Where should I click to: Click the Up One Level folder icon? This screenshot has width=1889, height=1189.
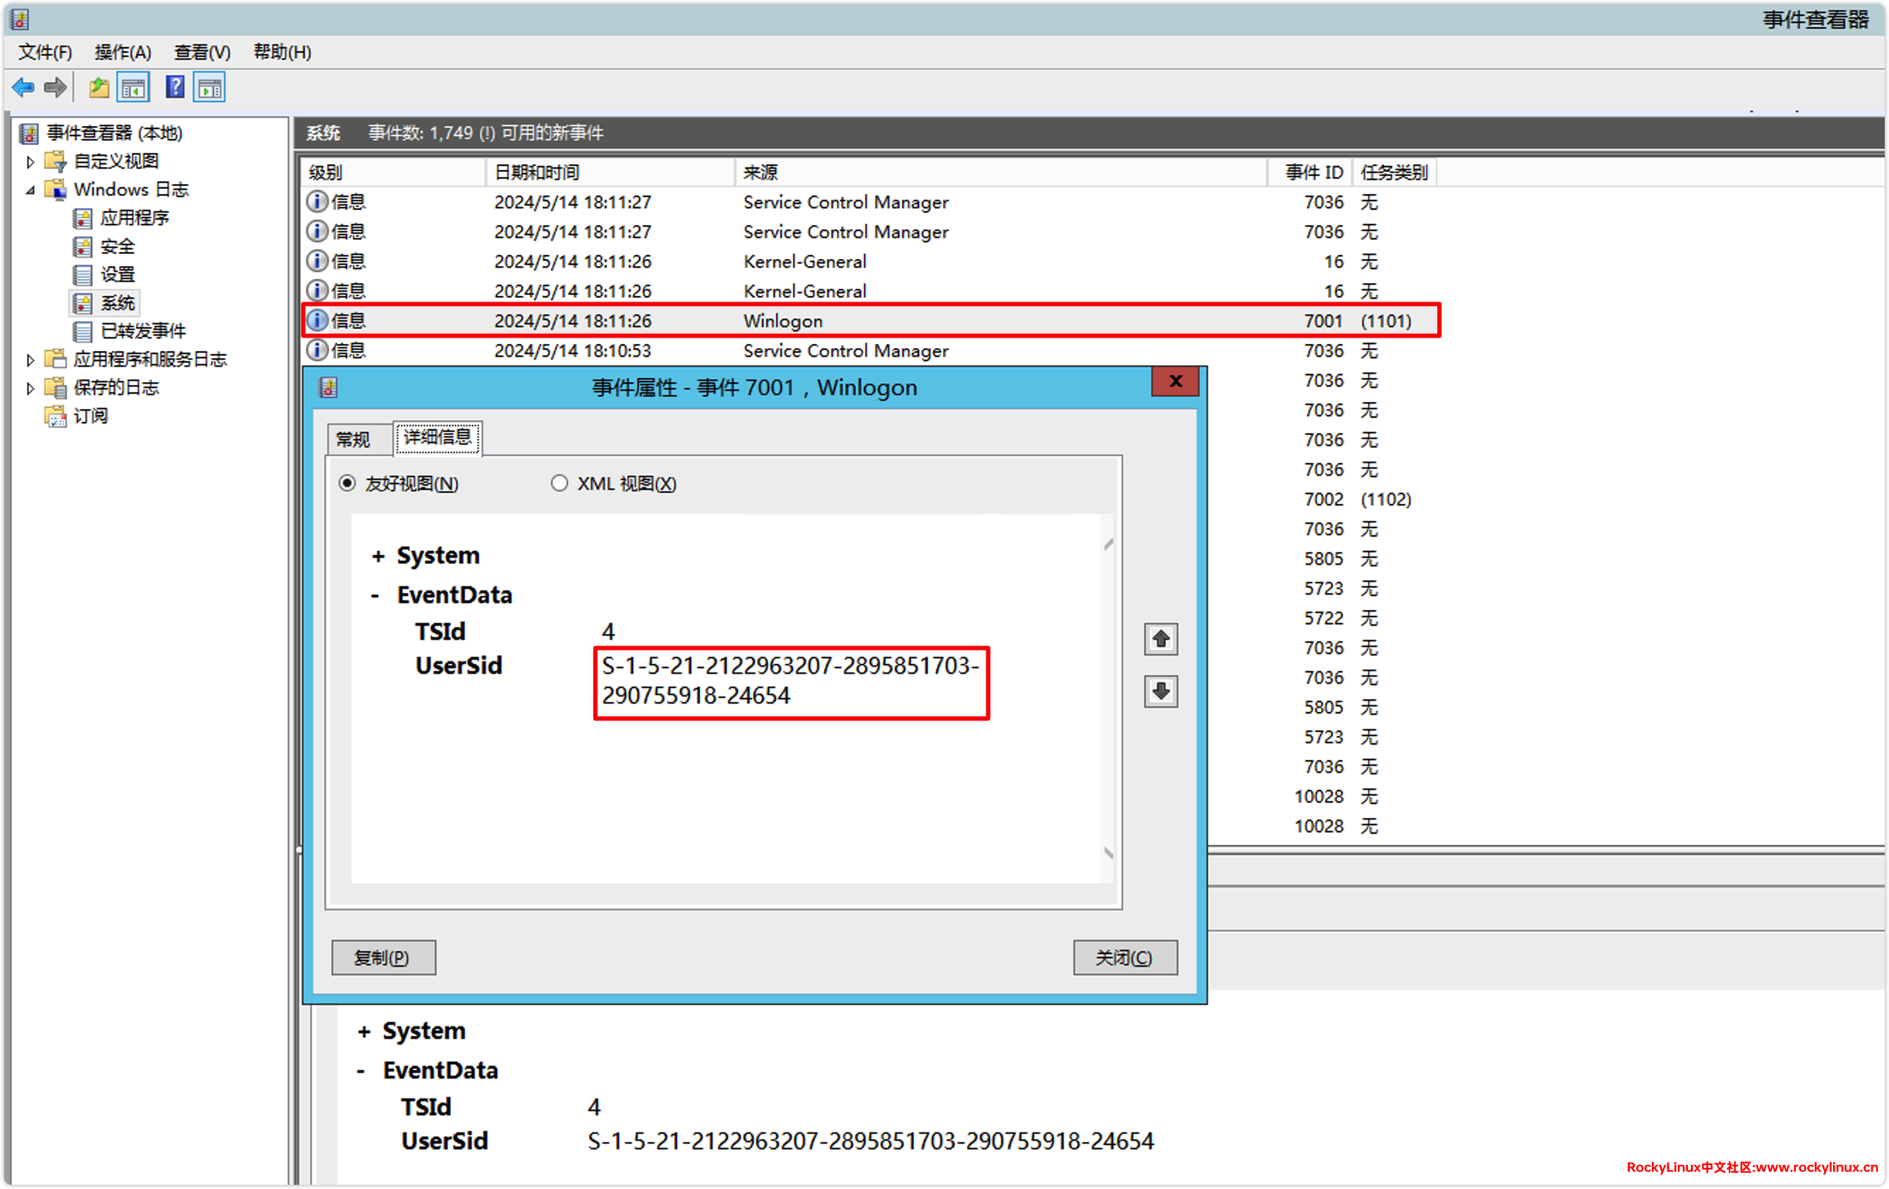99,87
